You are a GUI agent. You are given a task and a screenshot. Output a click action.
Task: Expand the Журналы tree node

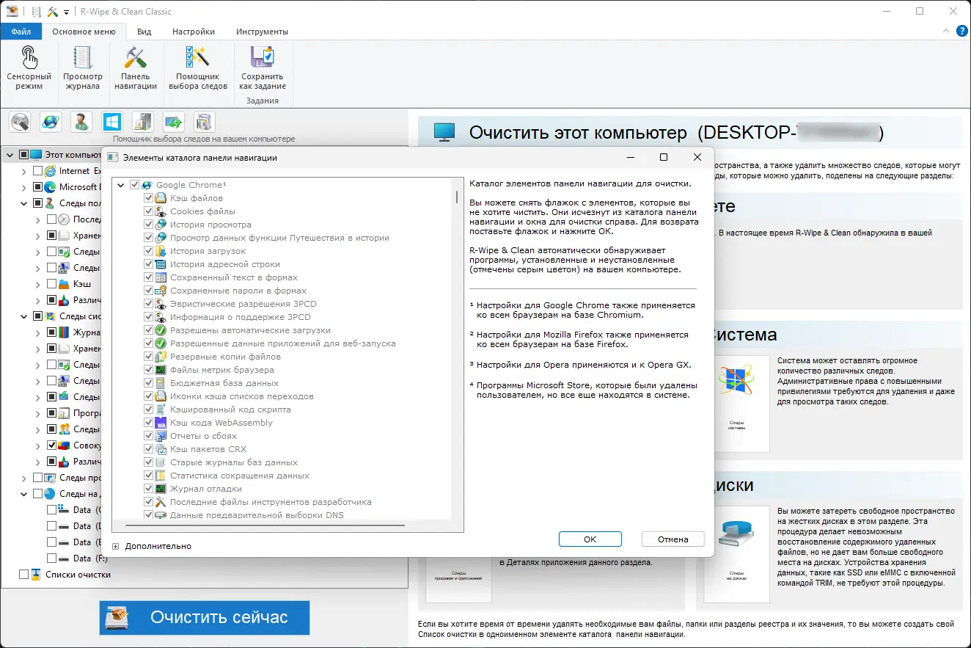pyautogui.click(x=37, y=332)
